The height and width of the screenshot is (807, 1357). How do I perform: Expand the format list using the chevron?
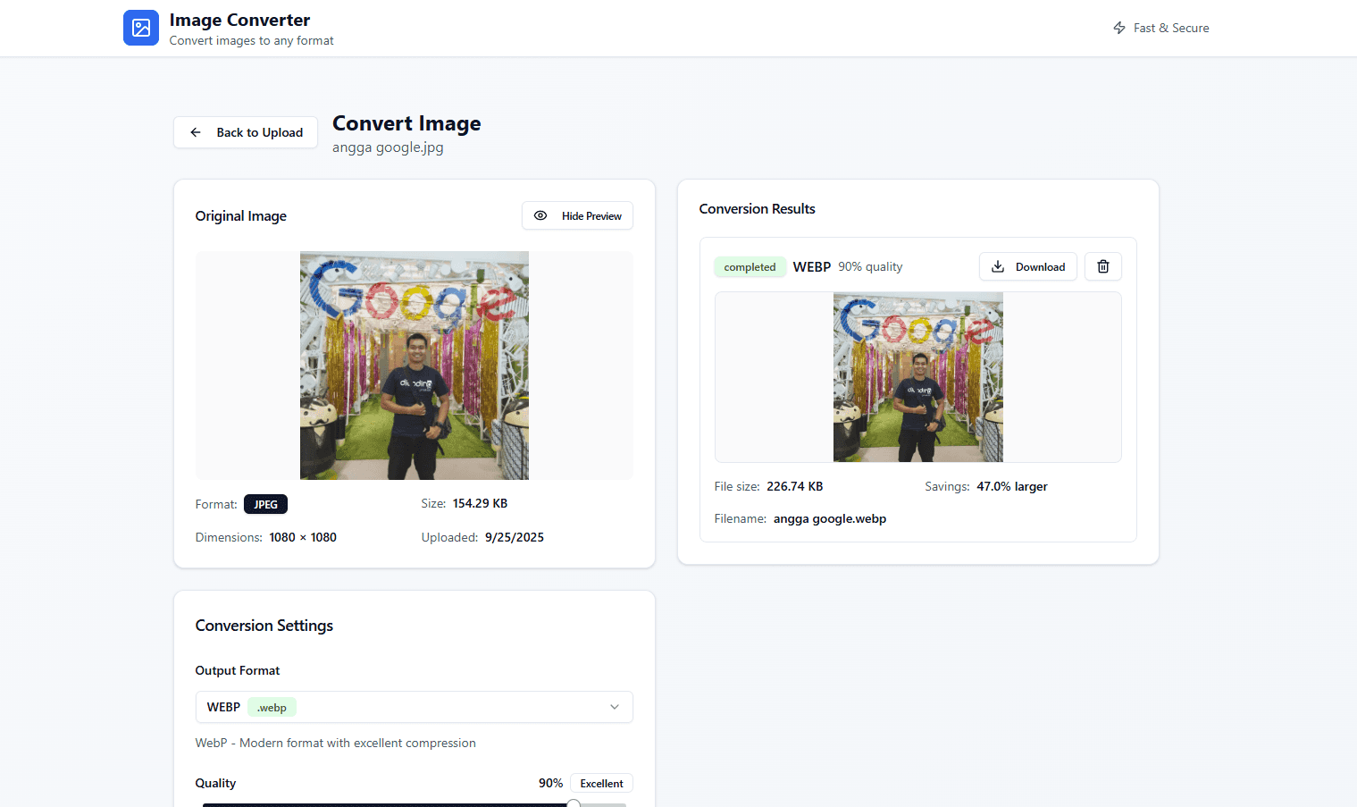click(615, 707)
